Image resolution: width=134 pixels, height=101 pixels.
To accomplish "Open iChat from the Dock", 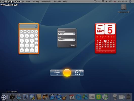I will (x=32, y=97).
